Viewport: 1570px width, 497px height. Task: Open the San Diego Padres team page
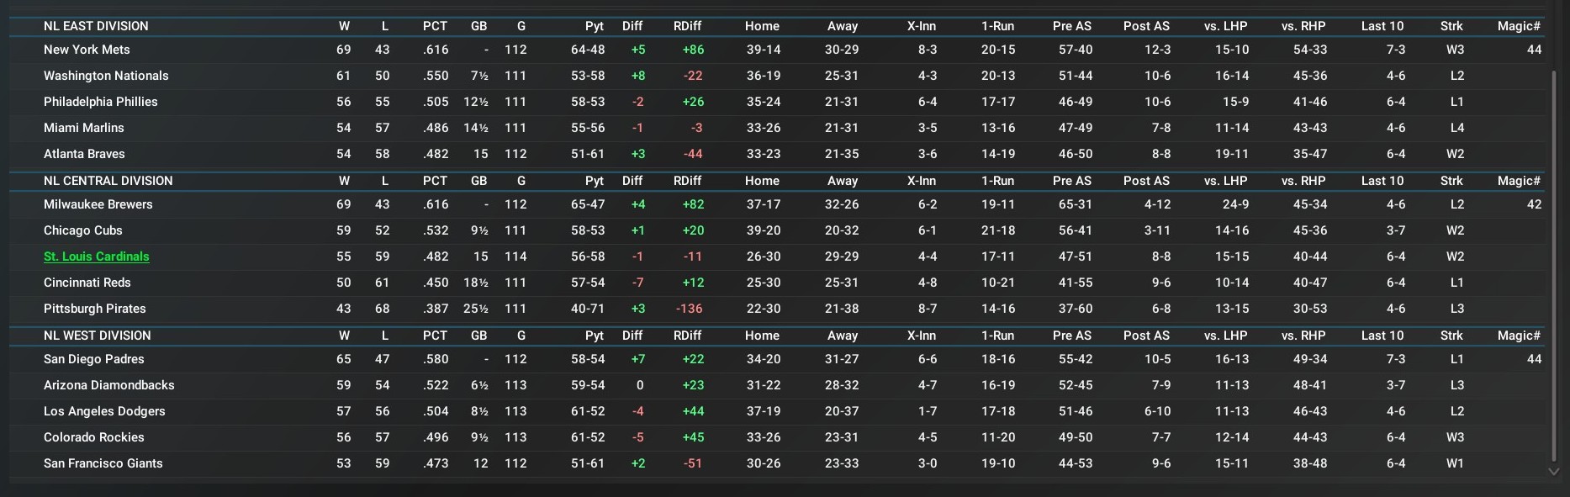[x=94, y=359]
